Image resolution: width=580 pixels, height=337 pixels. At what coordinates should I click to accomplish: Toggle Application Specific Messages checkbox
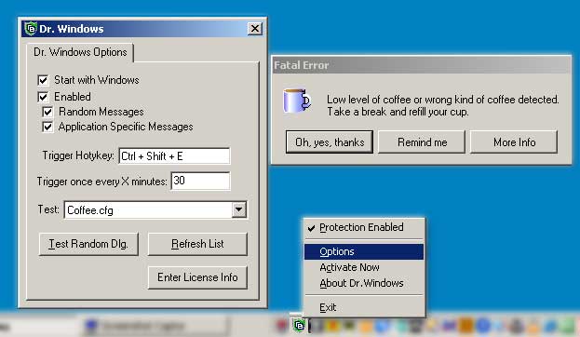point(47,127)
